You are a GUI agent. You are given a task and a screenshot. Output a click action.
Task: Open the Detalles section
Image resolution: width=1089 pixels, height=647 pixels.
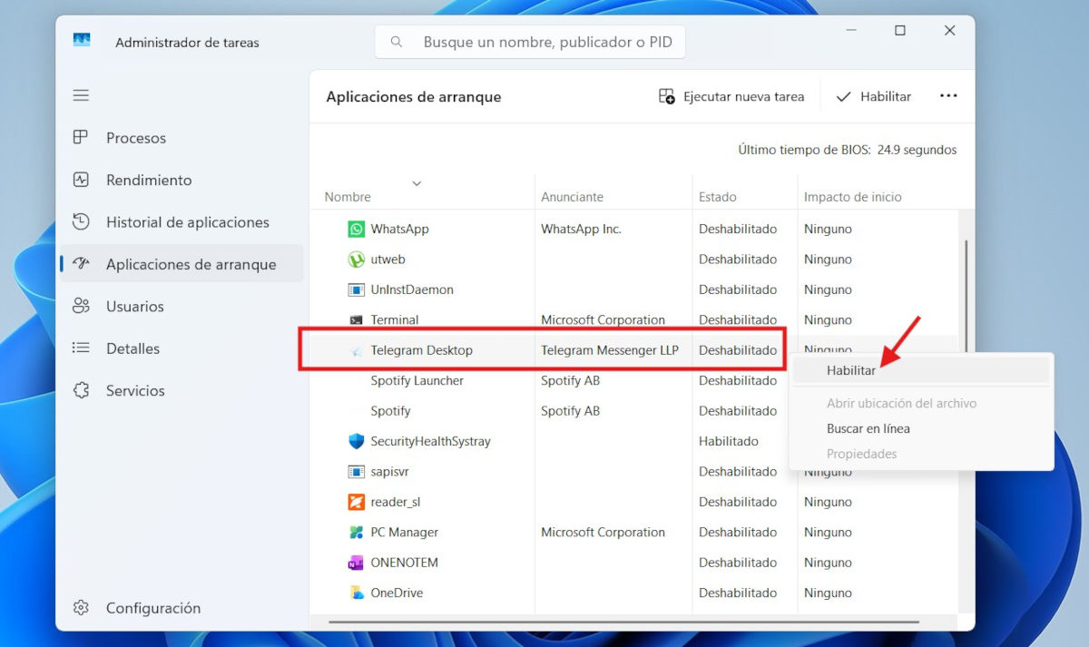pyautogui.click(x=109, y=348)
